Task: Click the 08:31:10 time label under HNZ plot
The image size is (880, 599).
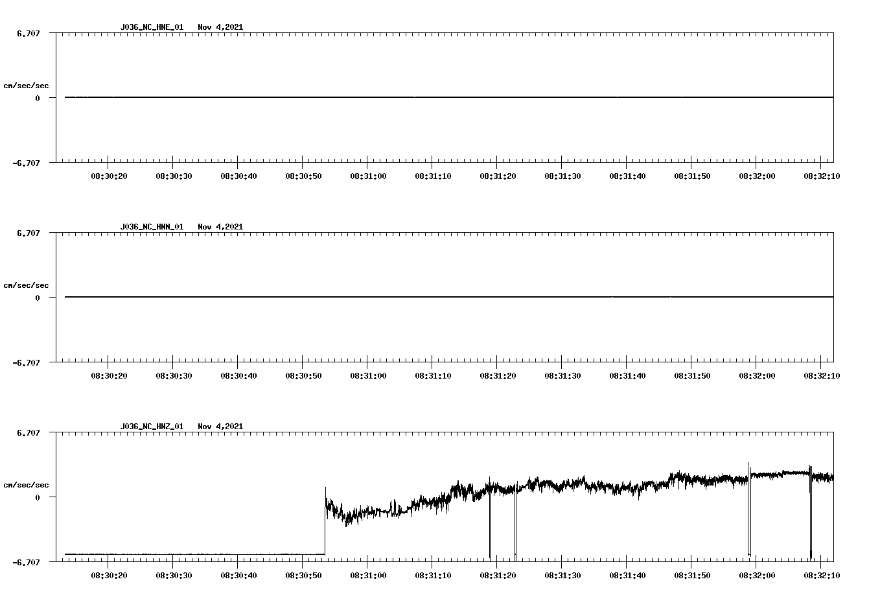Action: coord(433,575)
